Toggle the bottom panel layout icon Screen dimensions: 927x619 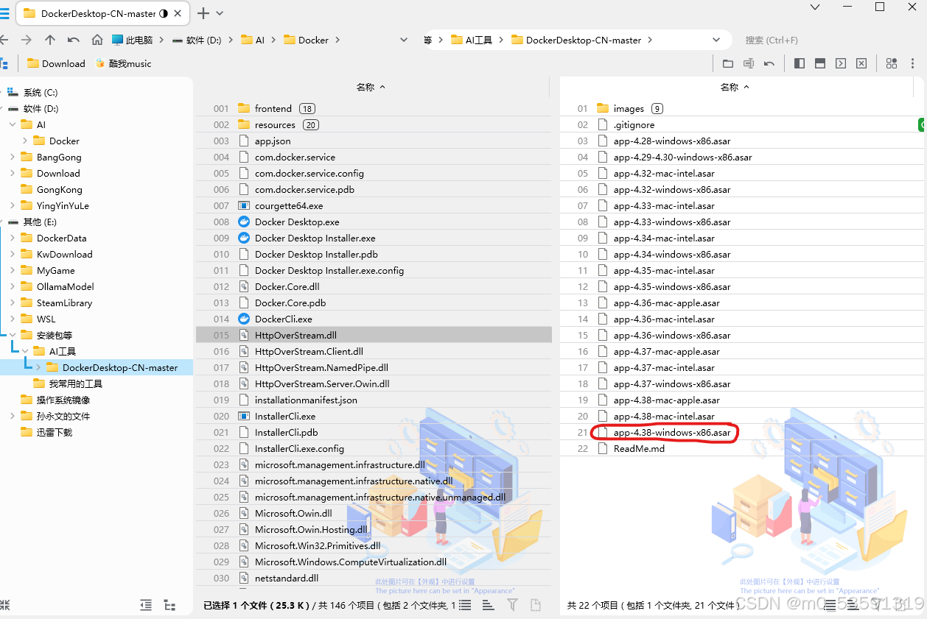pos(819,63)
